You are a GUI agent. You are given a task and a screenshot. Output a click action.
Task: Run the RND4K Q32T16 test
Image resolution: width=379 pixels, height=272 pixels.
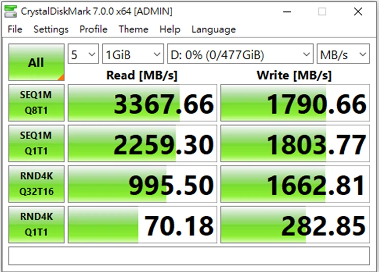[36, 184]
